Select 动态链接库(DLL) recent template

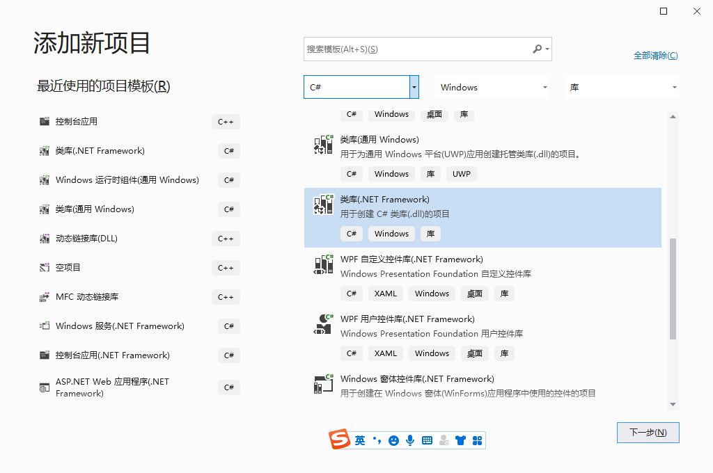(139, 238)
